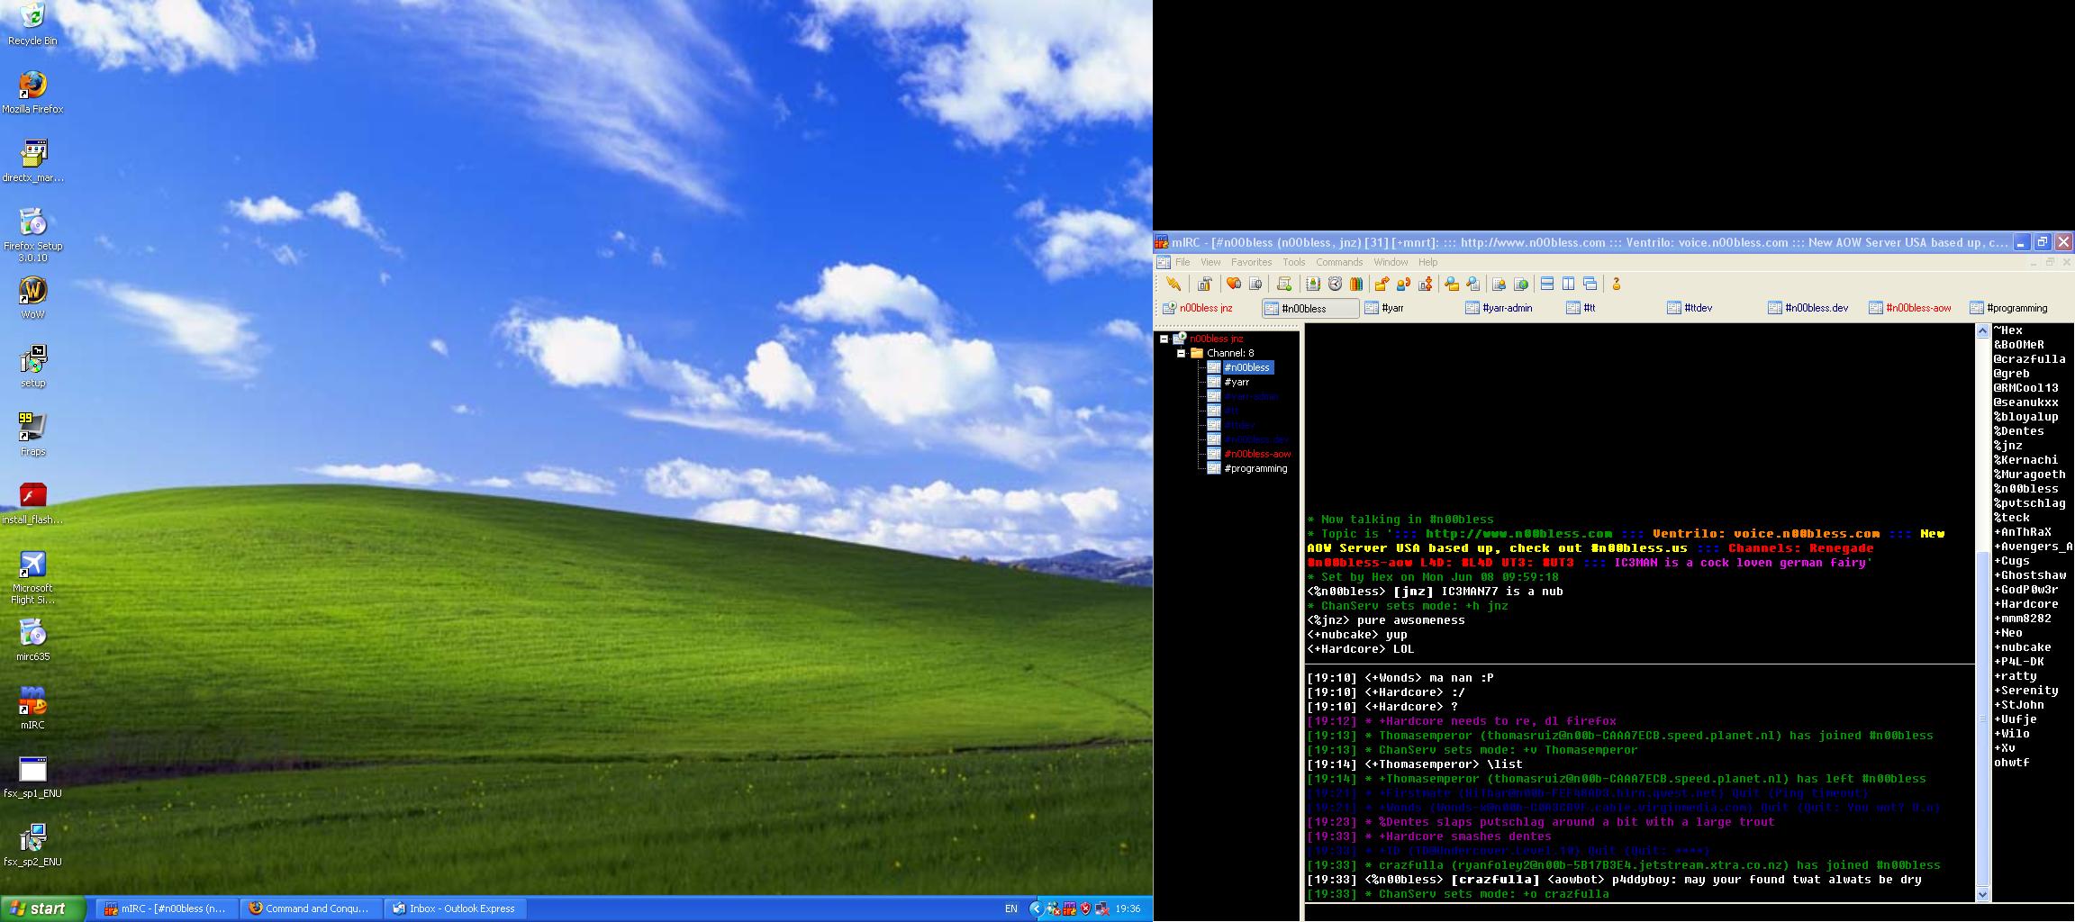
Task: Open the About question mark icon
Action: tap(1617, 284)
